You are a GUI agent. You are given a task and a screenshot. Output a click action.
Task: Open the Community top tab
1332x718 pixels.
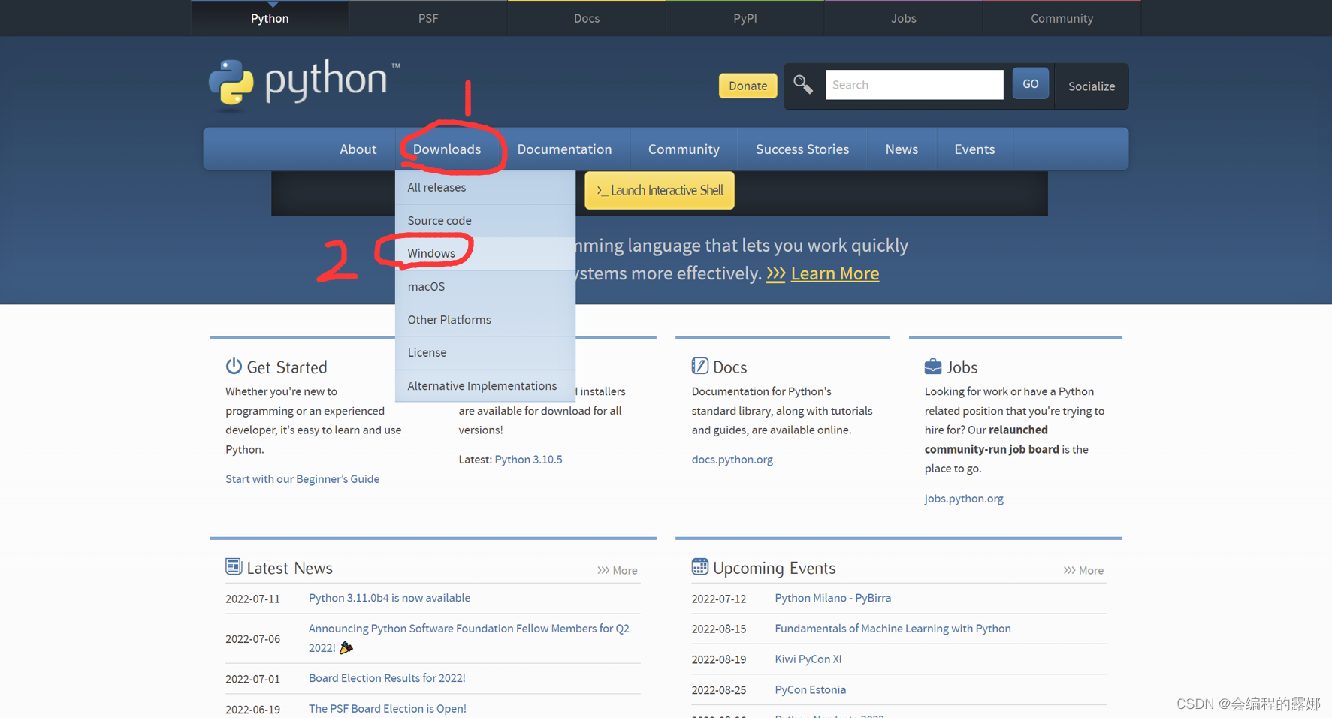click(x=1062, y=18)
